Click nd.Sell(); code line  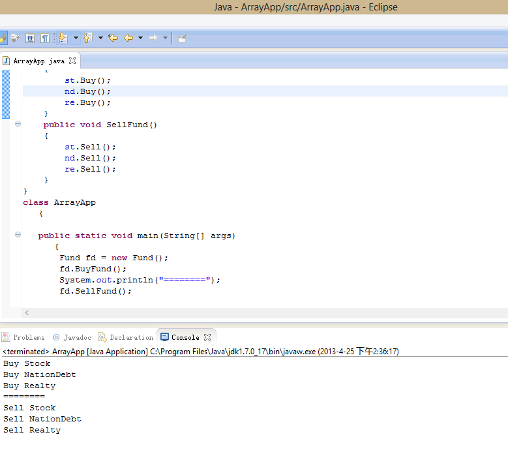click(90, 158)
